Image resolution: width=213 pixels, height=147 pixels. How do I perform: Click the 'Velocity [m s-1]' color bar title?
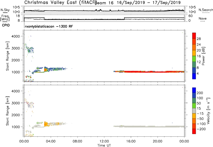208,111
